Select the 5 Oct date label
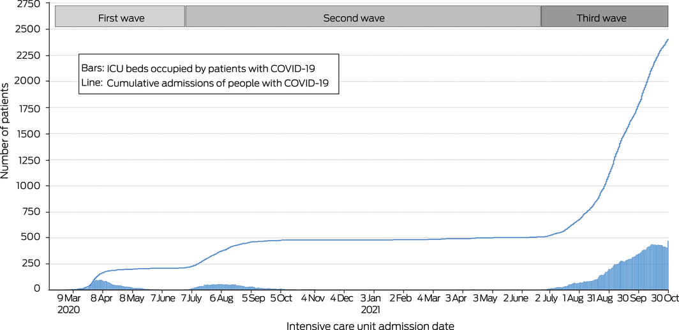 (x=282, y=297)
